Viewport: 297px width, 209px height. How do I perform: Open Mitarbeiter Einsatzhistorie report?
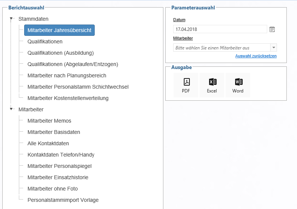[58, 177]
